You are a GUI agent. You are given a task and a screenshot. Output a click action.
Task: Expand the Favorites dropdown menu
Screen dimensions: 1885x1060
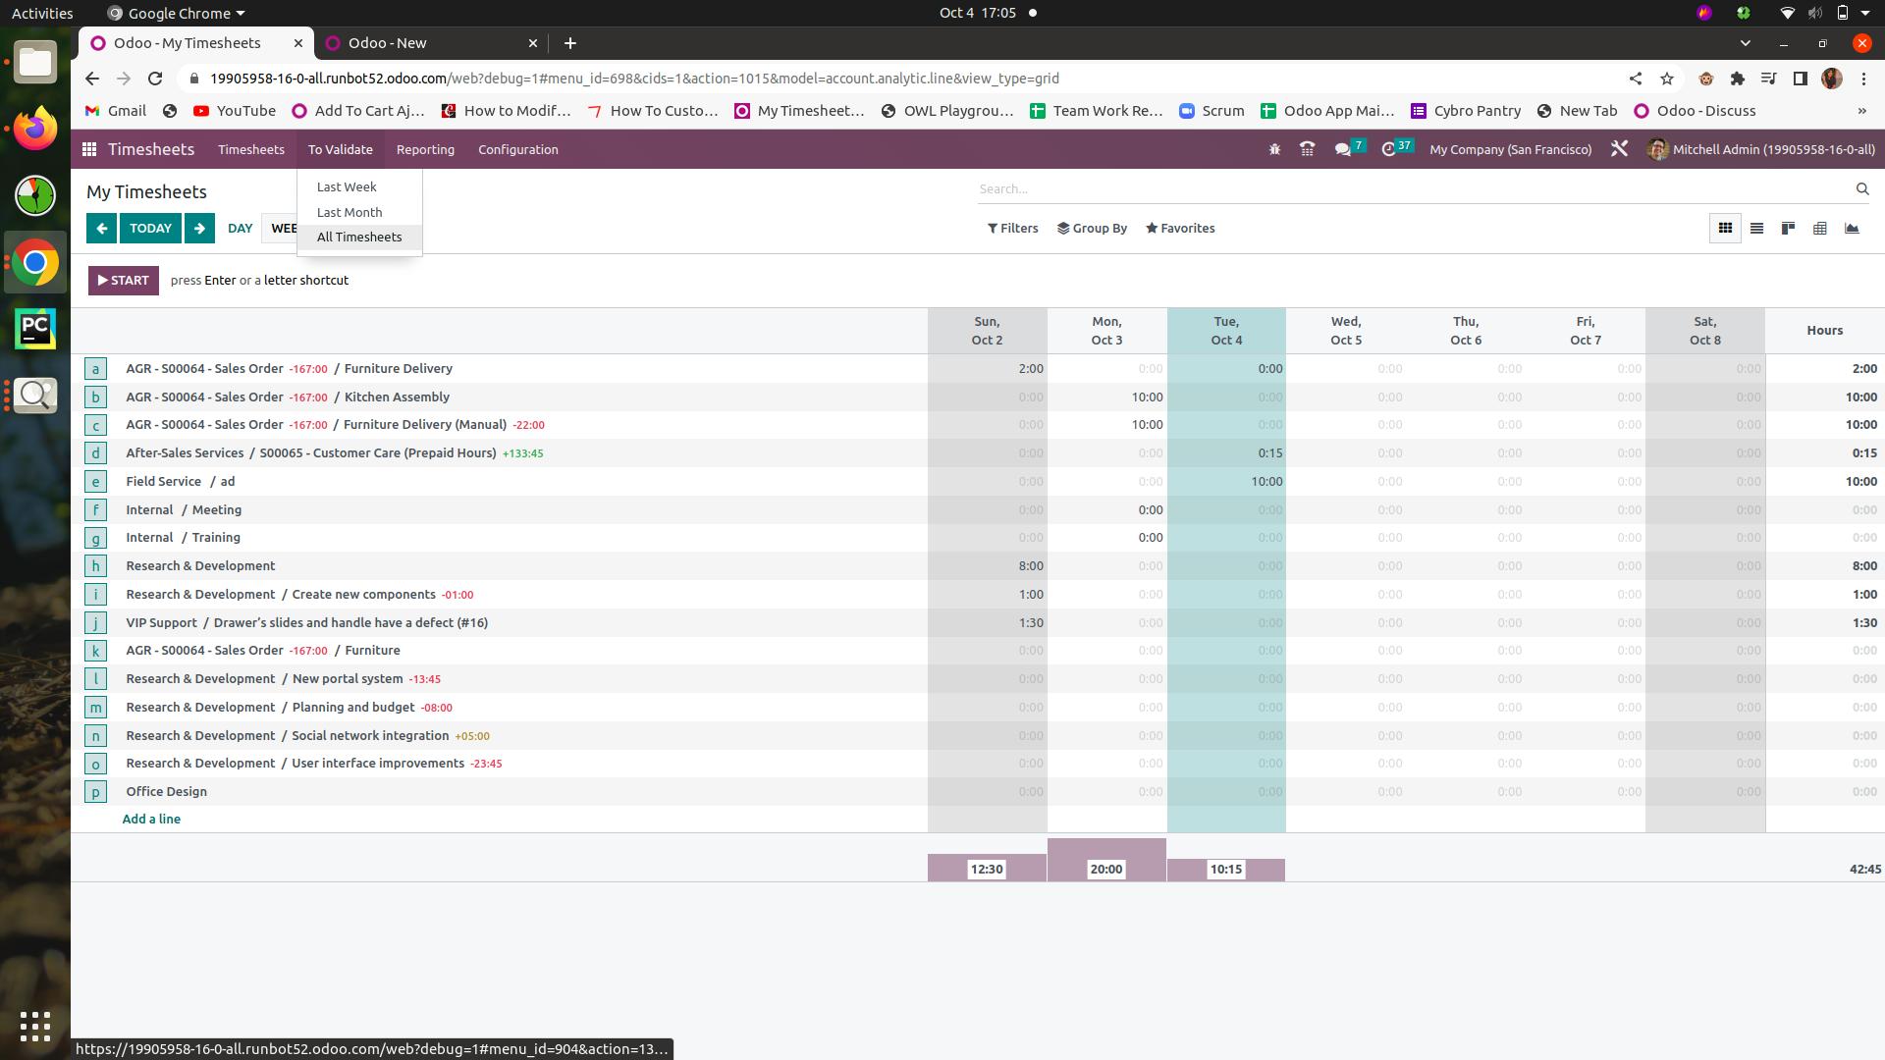point(1178,228)
